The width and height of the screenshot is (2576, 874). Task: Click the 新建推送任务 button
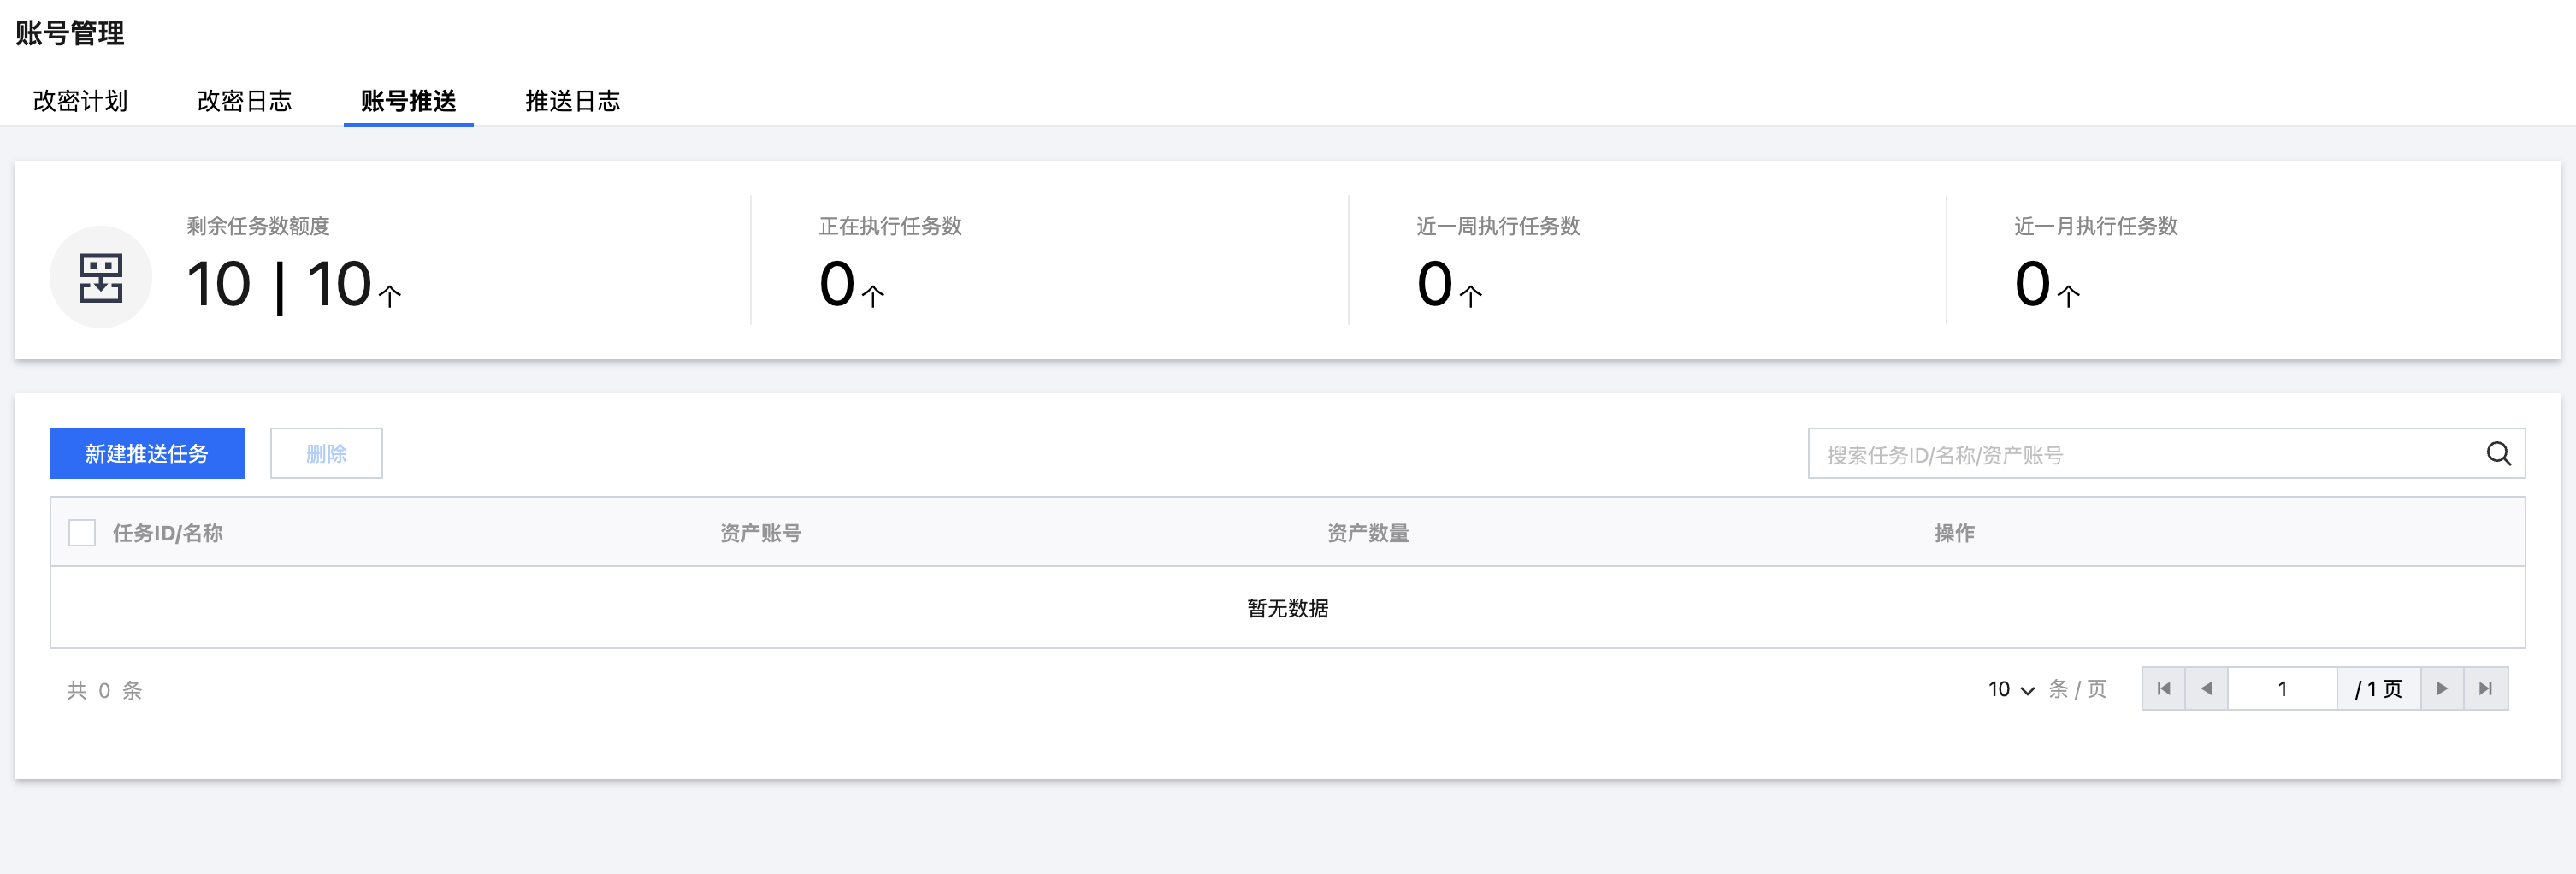pos(147,454)
